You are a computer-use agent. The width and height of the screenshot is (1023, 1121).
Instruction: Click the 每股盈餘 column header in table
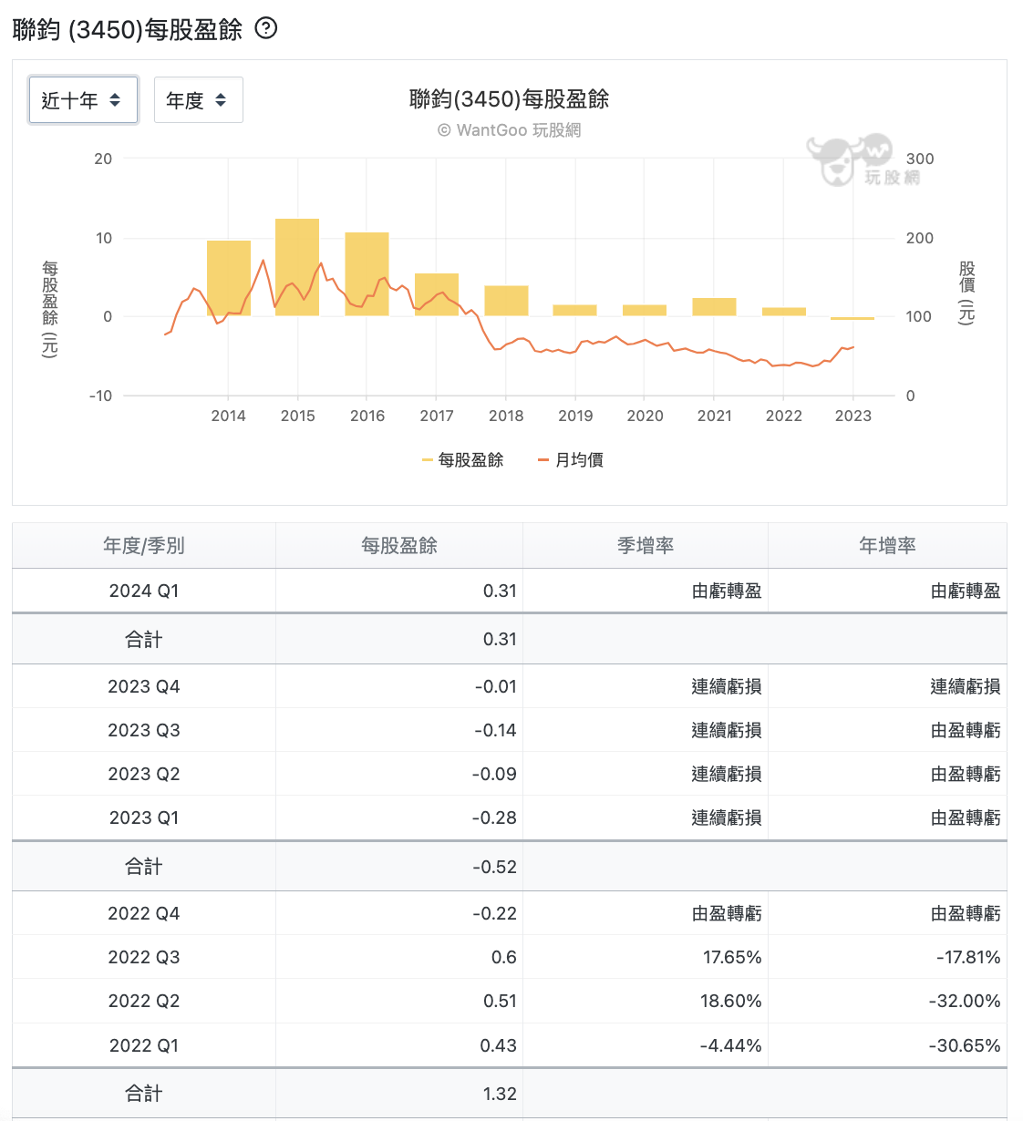pos(399,545)
